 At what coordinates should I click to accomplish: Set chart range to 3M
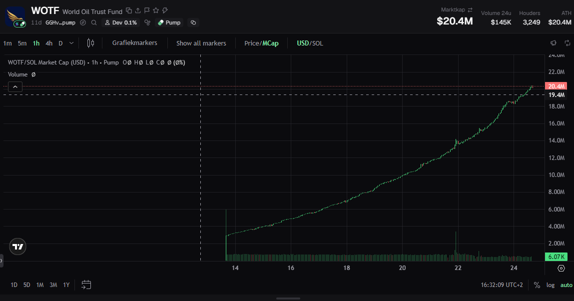tap(53, 285)
